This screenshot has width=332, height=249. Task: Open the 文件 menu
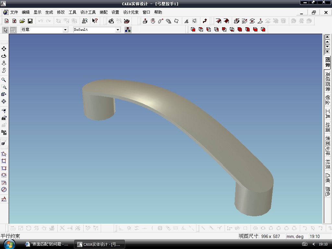click(14, 12)
